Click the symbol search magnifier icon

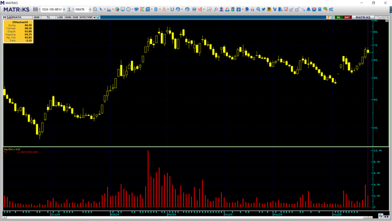click(x=95, y=9)
